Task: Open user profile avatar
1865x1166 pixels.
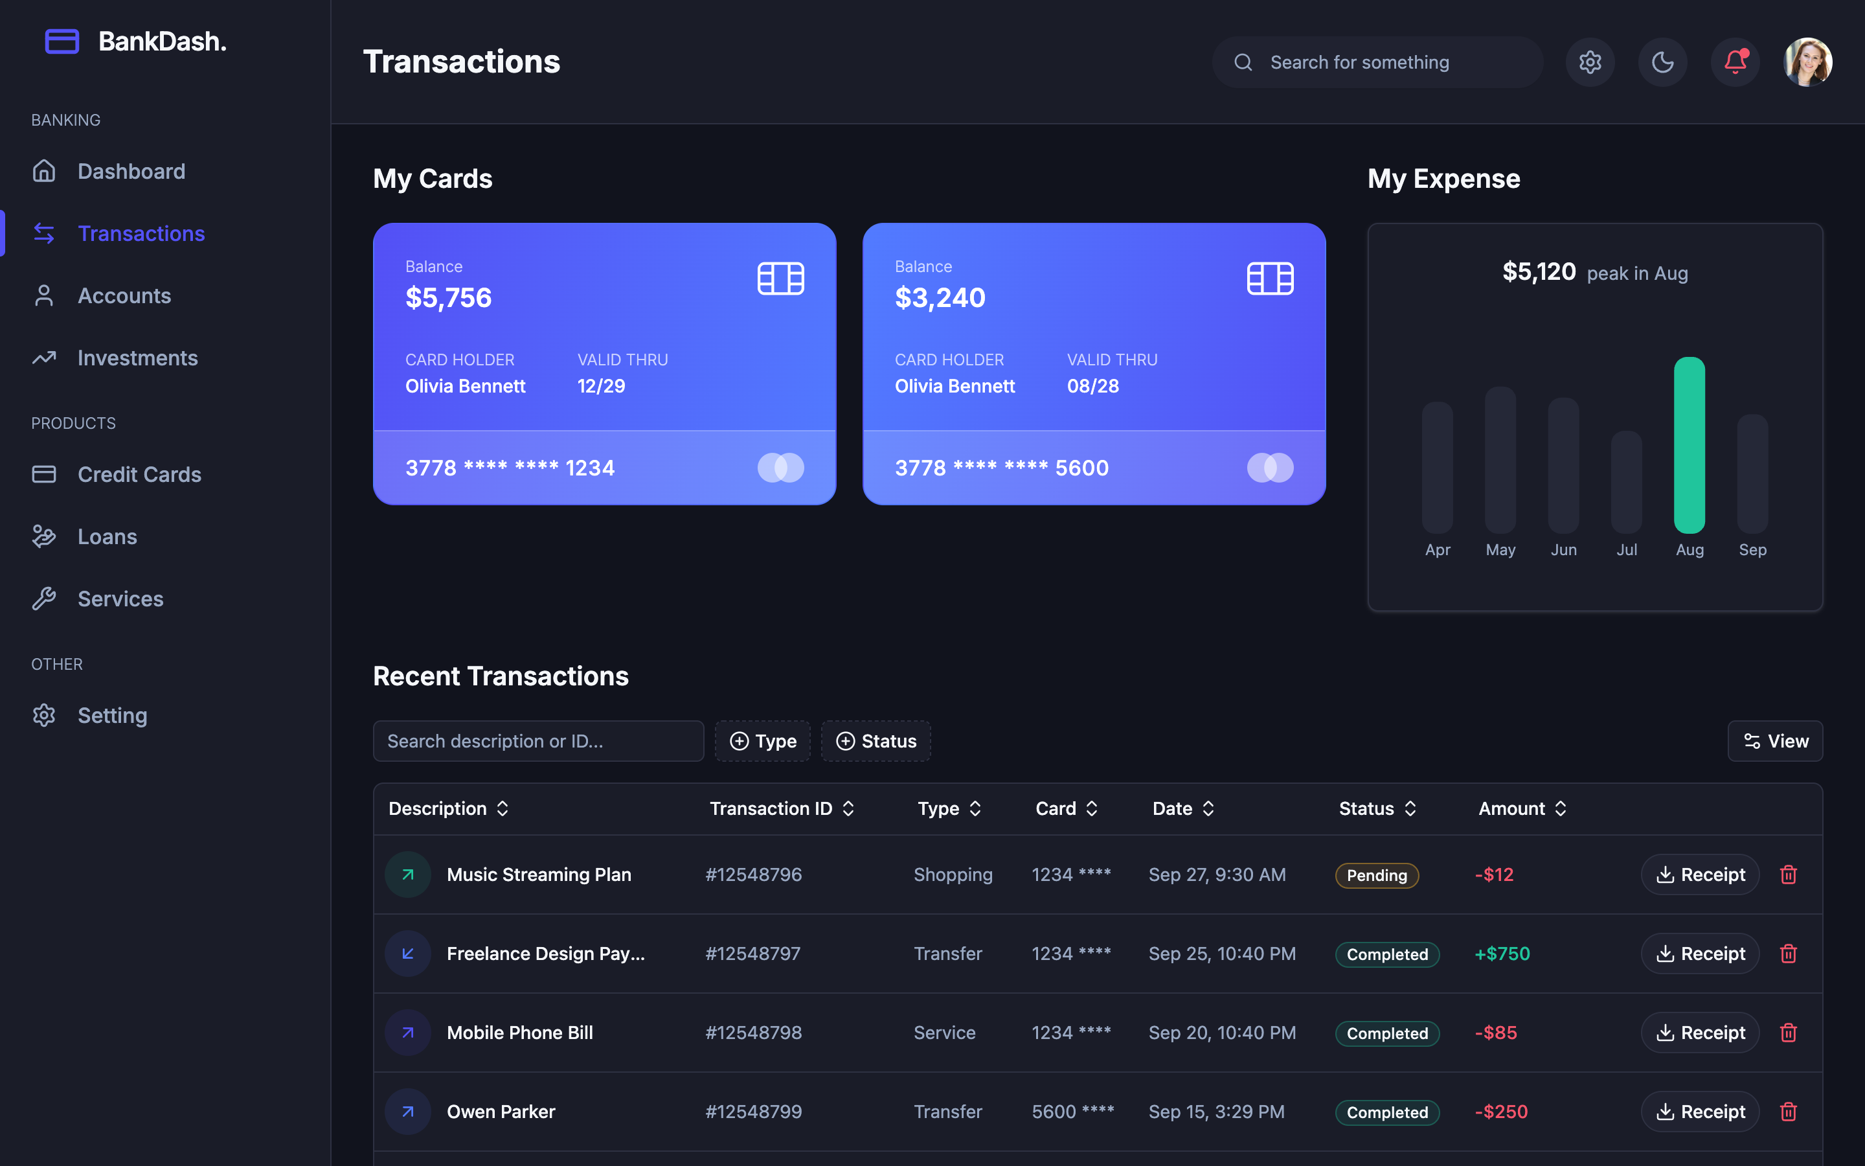Action: (1807, 62)
